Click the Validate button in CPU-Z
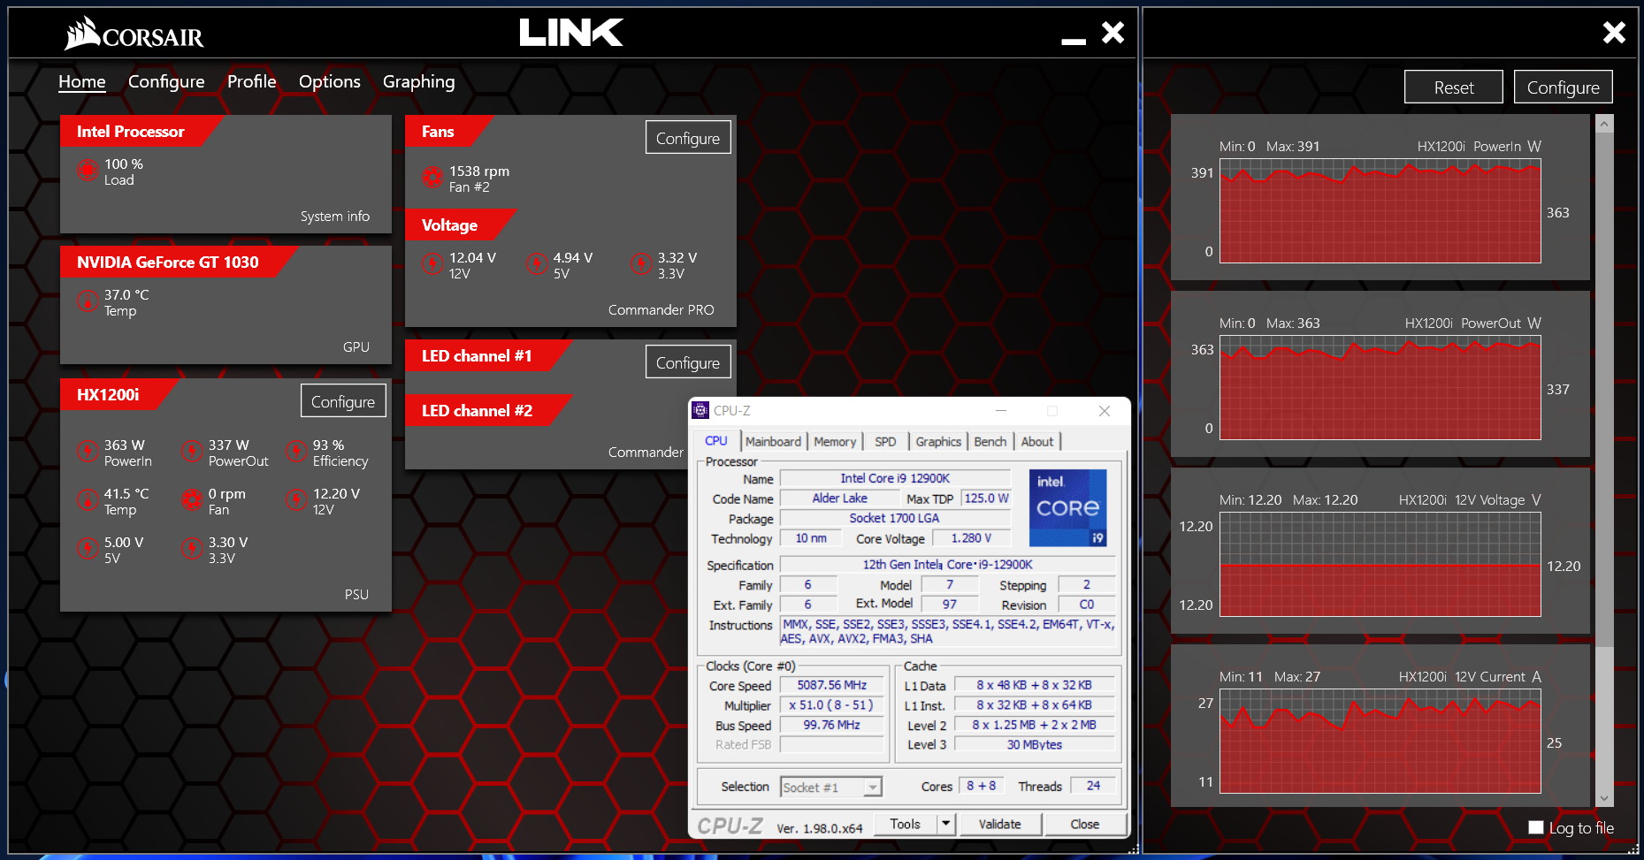 tap(1000, 824)
